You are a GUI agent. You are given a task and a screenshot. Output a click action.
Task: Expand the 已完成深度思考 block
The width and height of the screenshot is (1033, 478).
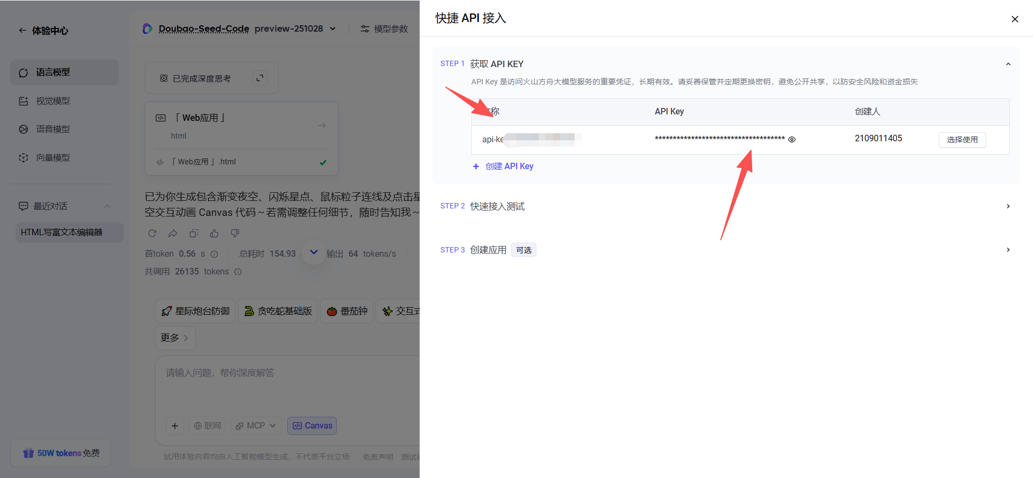click(260, 78)
